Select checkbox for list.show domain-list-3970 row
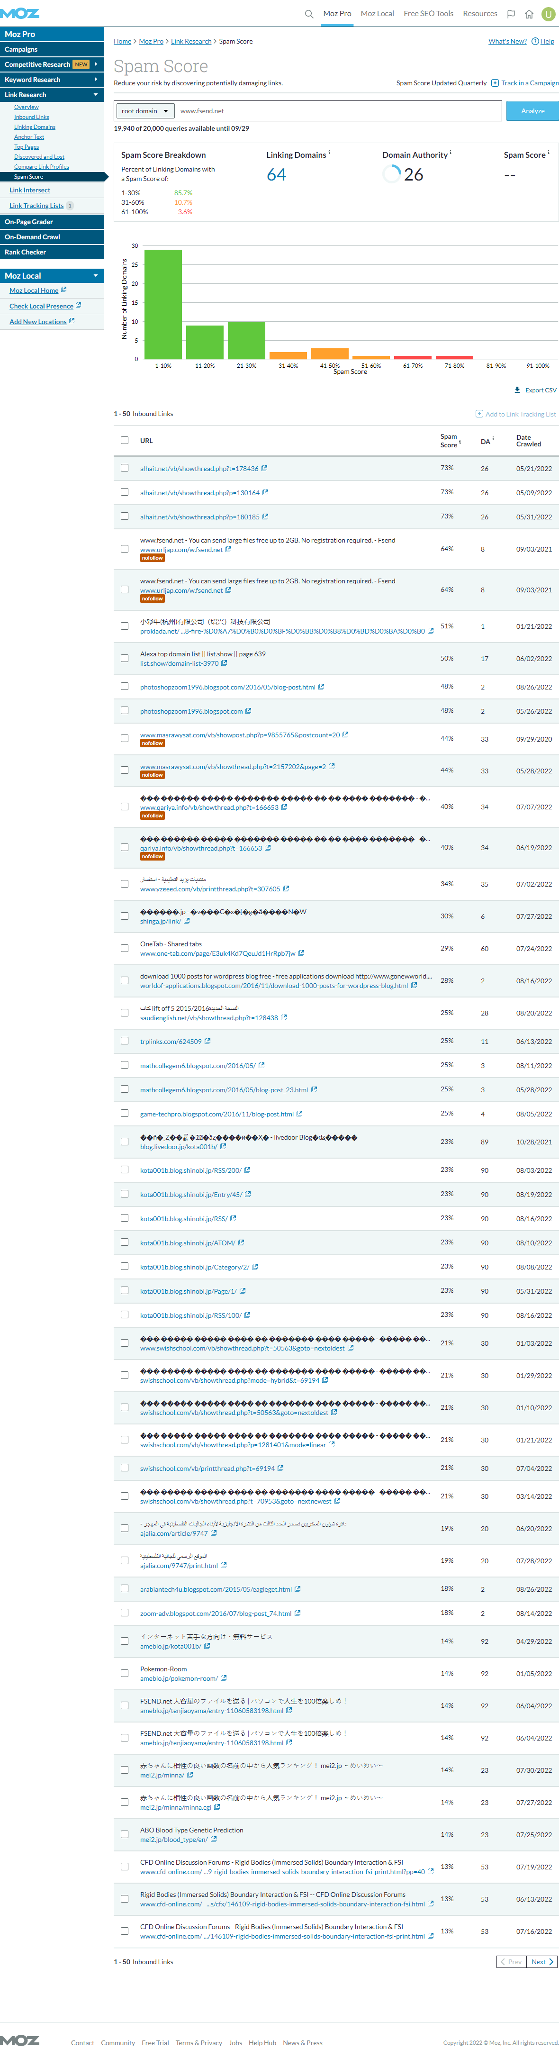Image resolution: width=559 pixels, height=2067 pixels. (x=124, y=658)
